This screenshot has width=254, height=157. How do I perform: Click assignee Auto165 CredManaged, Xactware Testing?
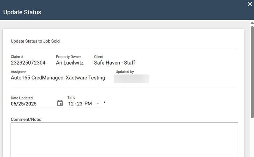click(x=58, y=78)
